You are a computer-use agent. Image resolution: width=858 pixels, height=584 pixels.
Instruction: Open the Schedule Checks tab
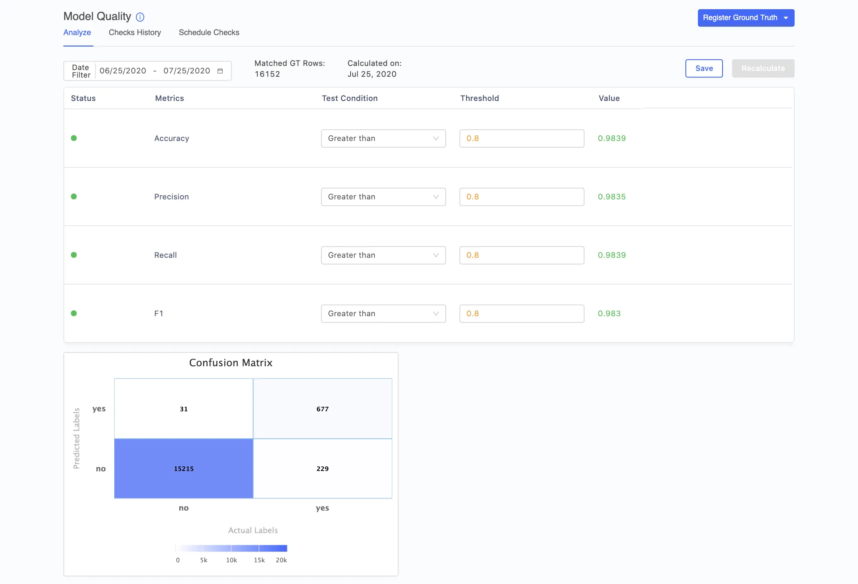click(209, 33)
